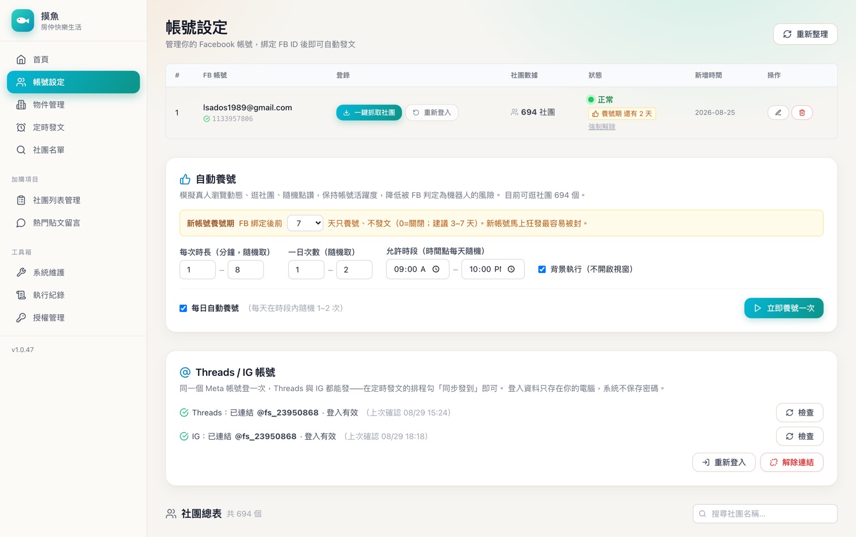Click the 搜尋社團名稱 search field
This screenshot has width=856, height=537.
click(765, 514)
